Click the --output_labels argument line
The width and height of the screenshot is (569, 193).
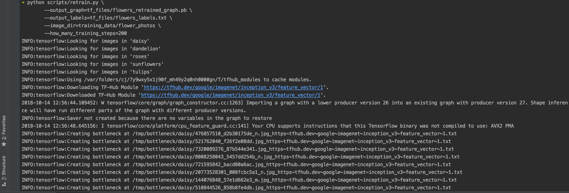click(108, 18)
